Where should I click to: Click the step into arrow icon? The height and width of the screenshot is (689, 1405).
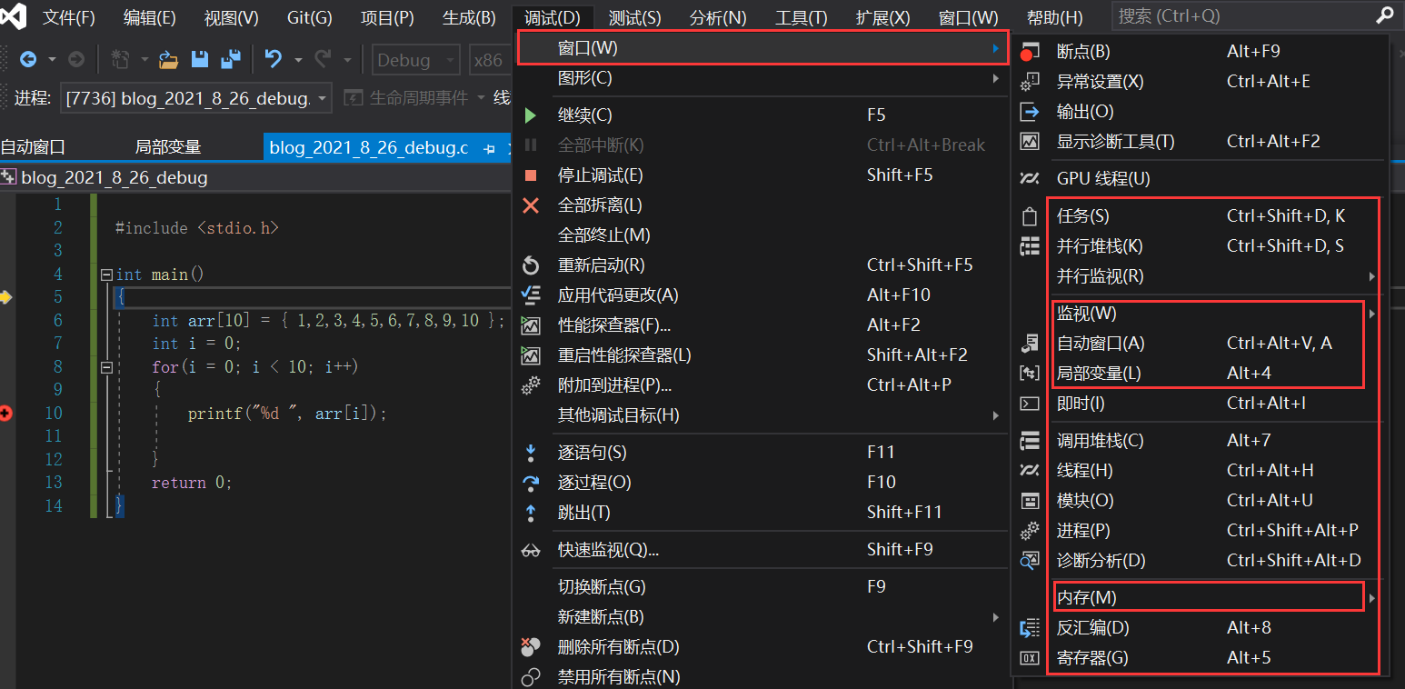point(531,453)
